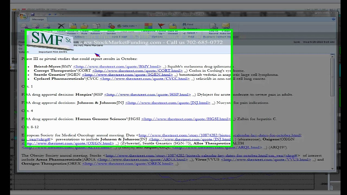Open the ARNA quote link
The image size is (347, 195).
point(142,160)
